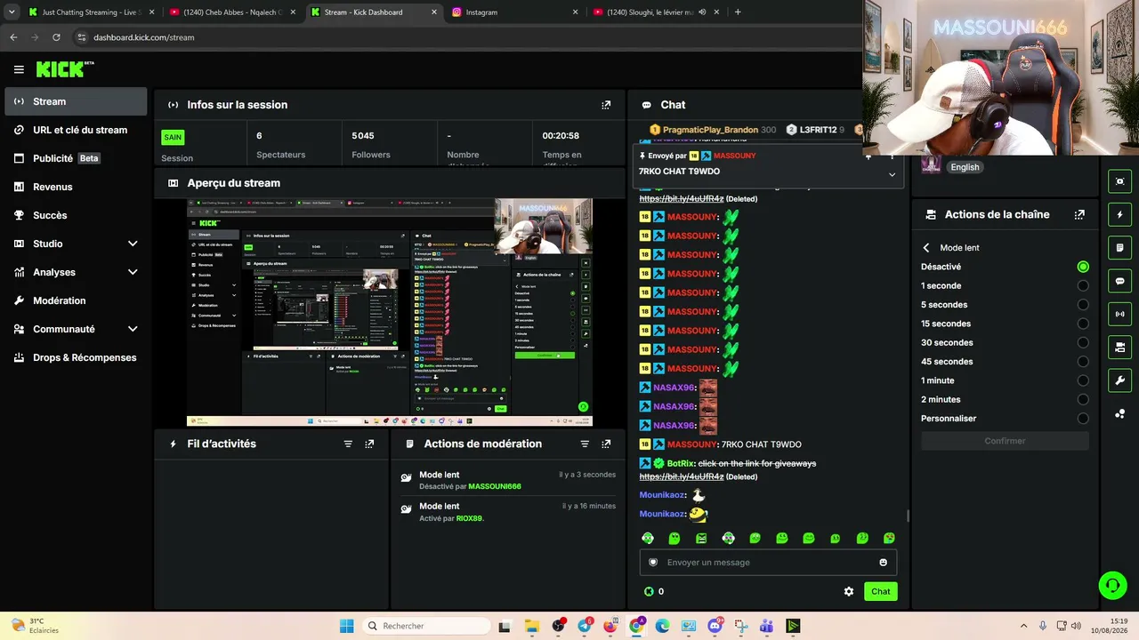Viewport: 1139px width, 640px height.
Task: Toggle the channel actions camera widget in right rail
Action: tap(1119, 347)
